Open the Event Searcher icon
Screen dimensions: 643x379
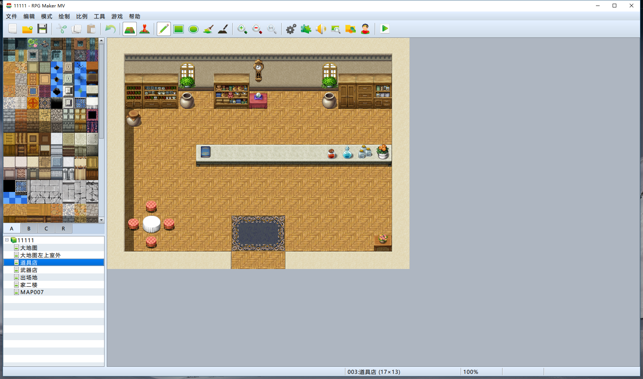[x=336, y=29]
